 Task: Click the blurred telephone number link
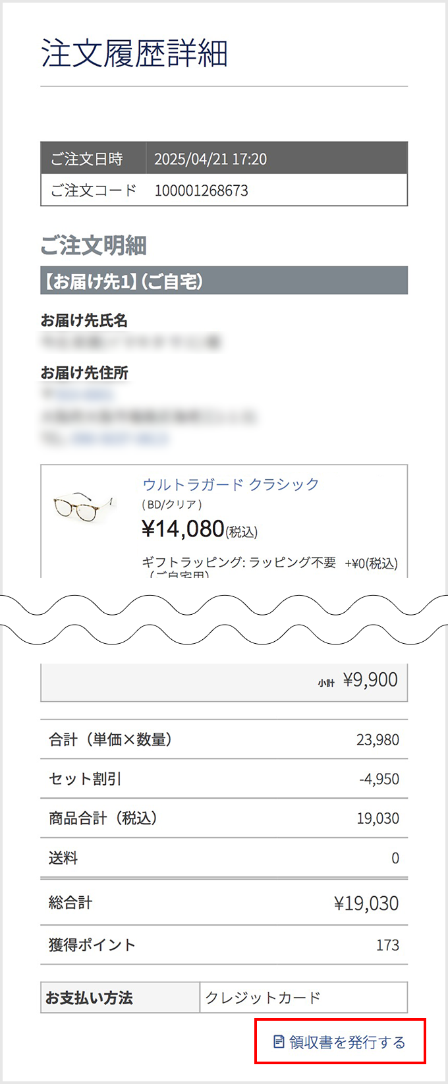(x=119, y=439)
